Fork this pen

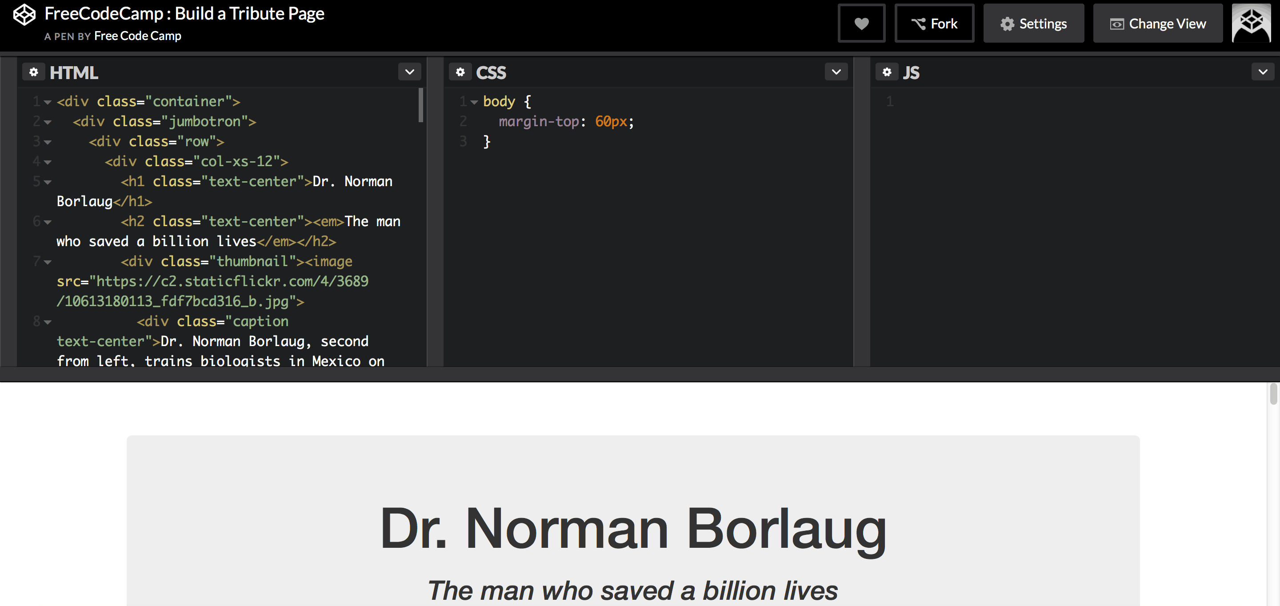click(934, 24)
